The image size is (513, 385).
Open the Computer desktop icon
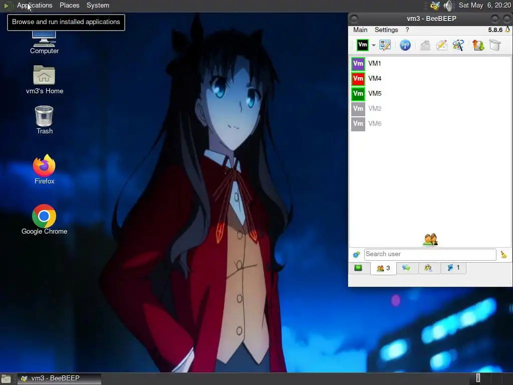point(44,42)
